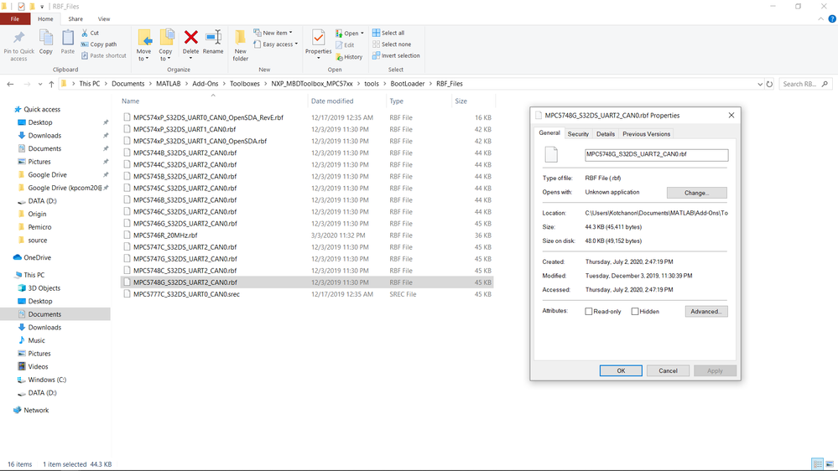
Task: Open Explorer Help question mark icon
Action: tap(832, 18)
